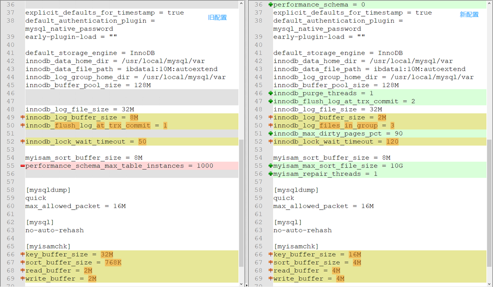Viewport: 493px width, 287px height.
Task: Click 'innodb_max_dirty_pages_pct = 90' line text
Action: 338,134
